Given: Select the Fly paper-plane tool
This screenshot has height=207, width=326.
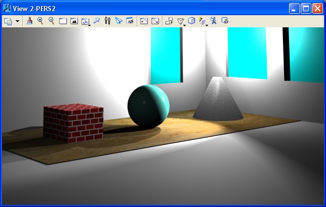Looking at the screenshot, I should pos(119,21).
